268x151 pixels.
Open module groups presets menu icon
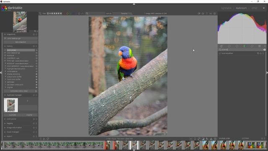265,46
